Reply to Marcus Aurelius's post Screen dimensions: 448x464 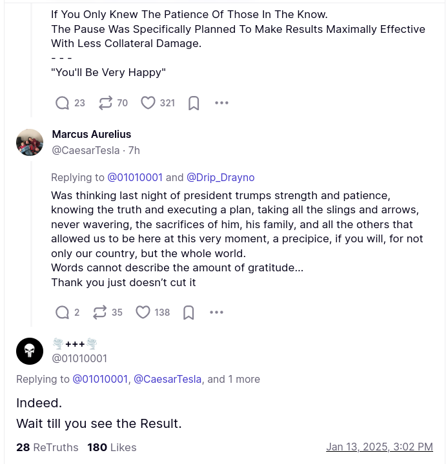pyautogui.click(x=63, y=313)
